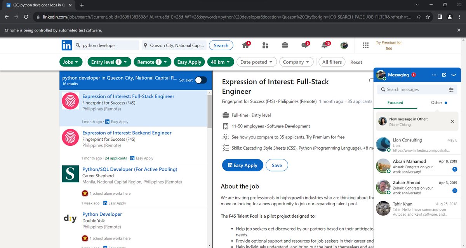Open the Zuhair Ahmad conversation
466x248 pixels.
417,187
